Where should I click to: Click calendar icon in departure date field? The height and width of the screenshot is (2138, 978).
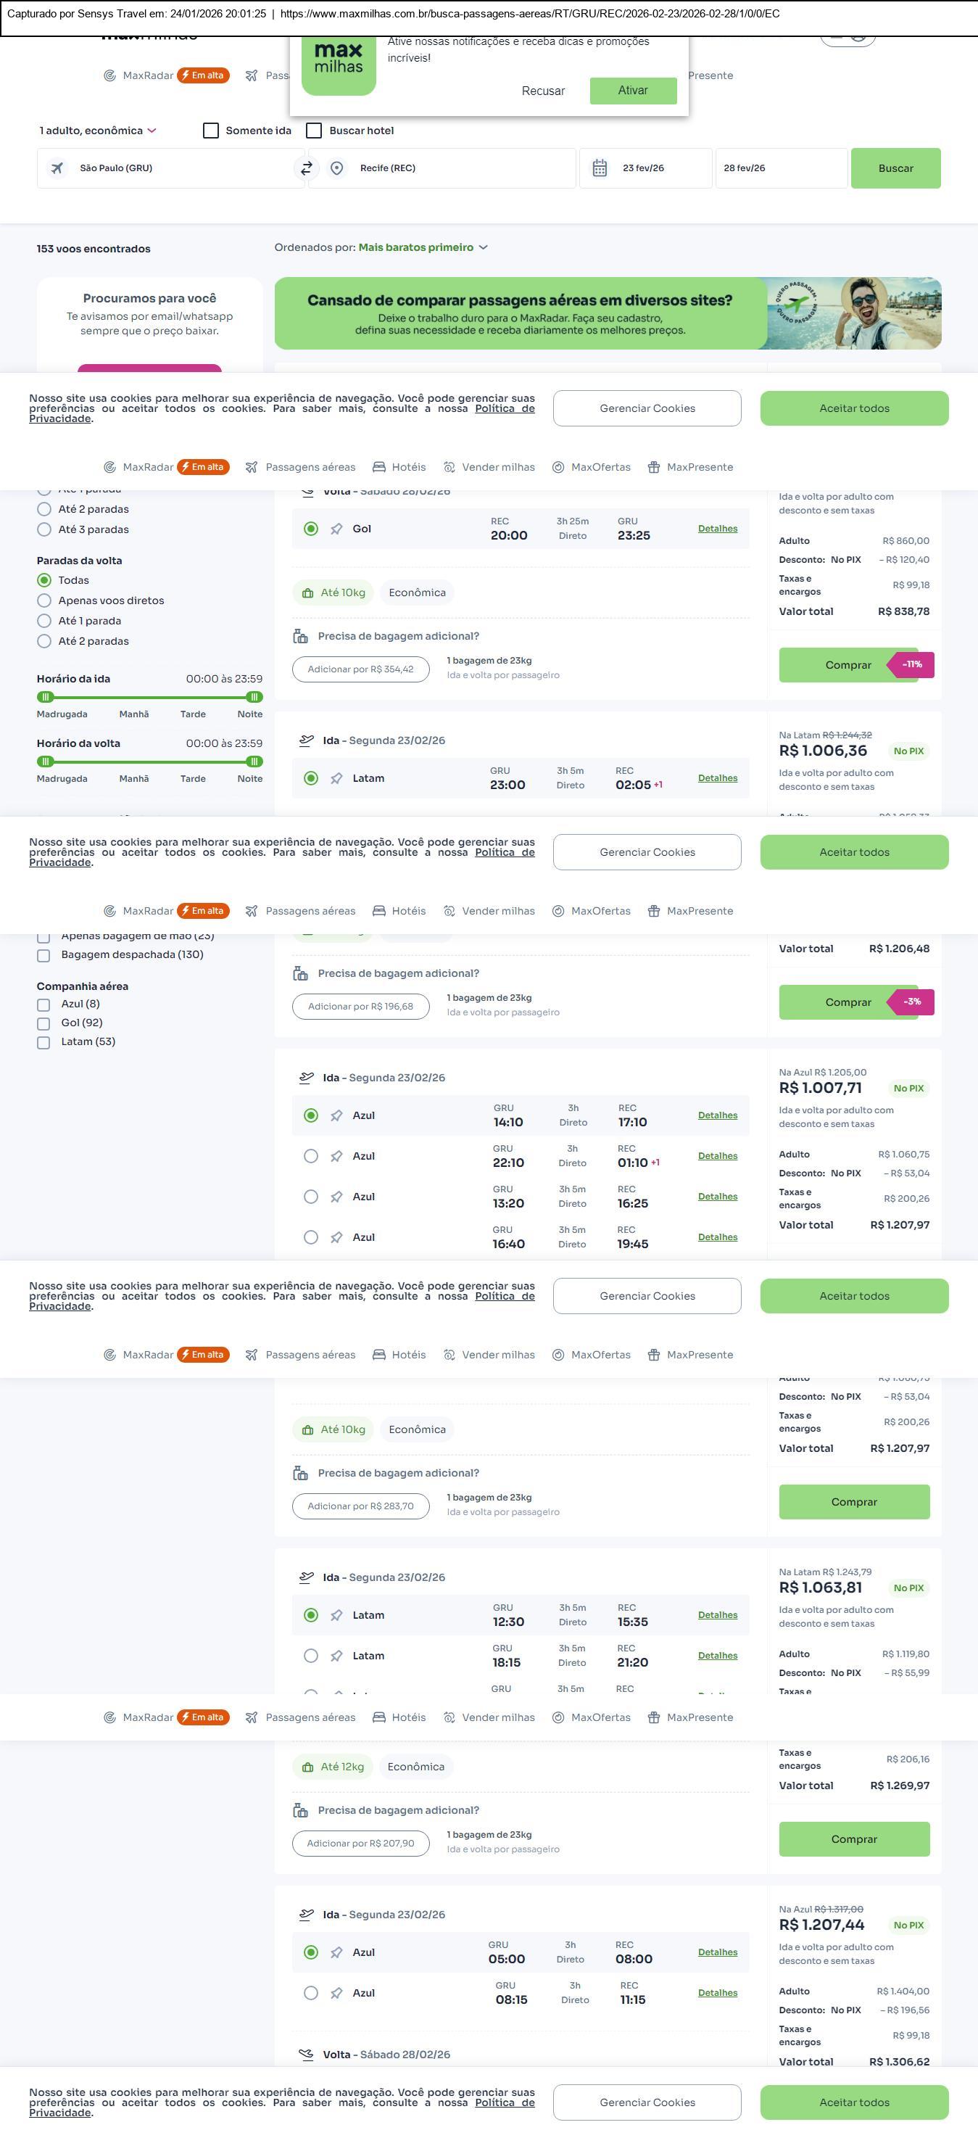pos(599,168)
